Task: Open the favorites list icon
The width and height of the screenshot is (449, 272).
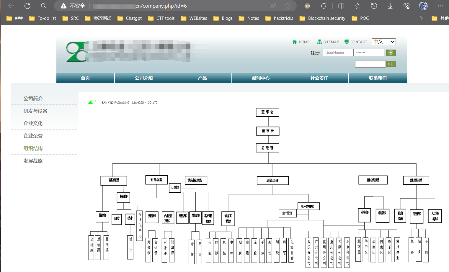Action: [x=358, y=6]
